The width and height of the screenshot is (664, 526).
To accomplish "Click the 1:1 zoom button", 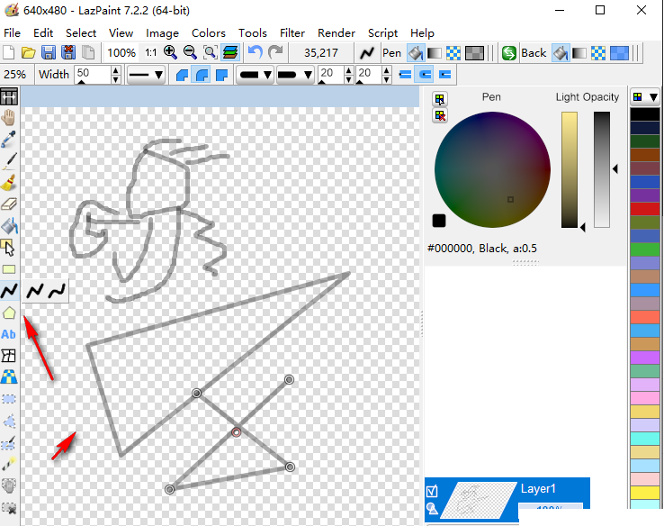I will tap(150, 53).
